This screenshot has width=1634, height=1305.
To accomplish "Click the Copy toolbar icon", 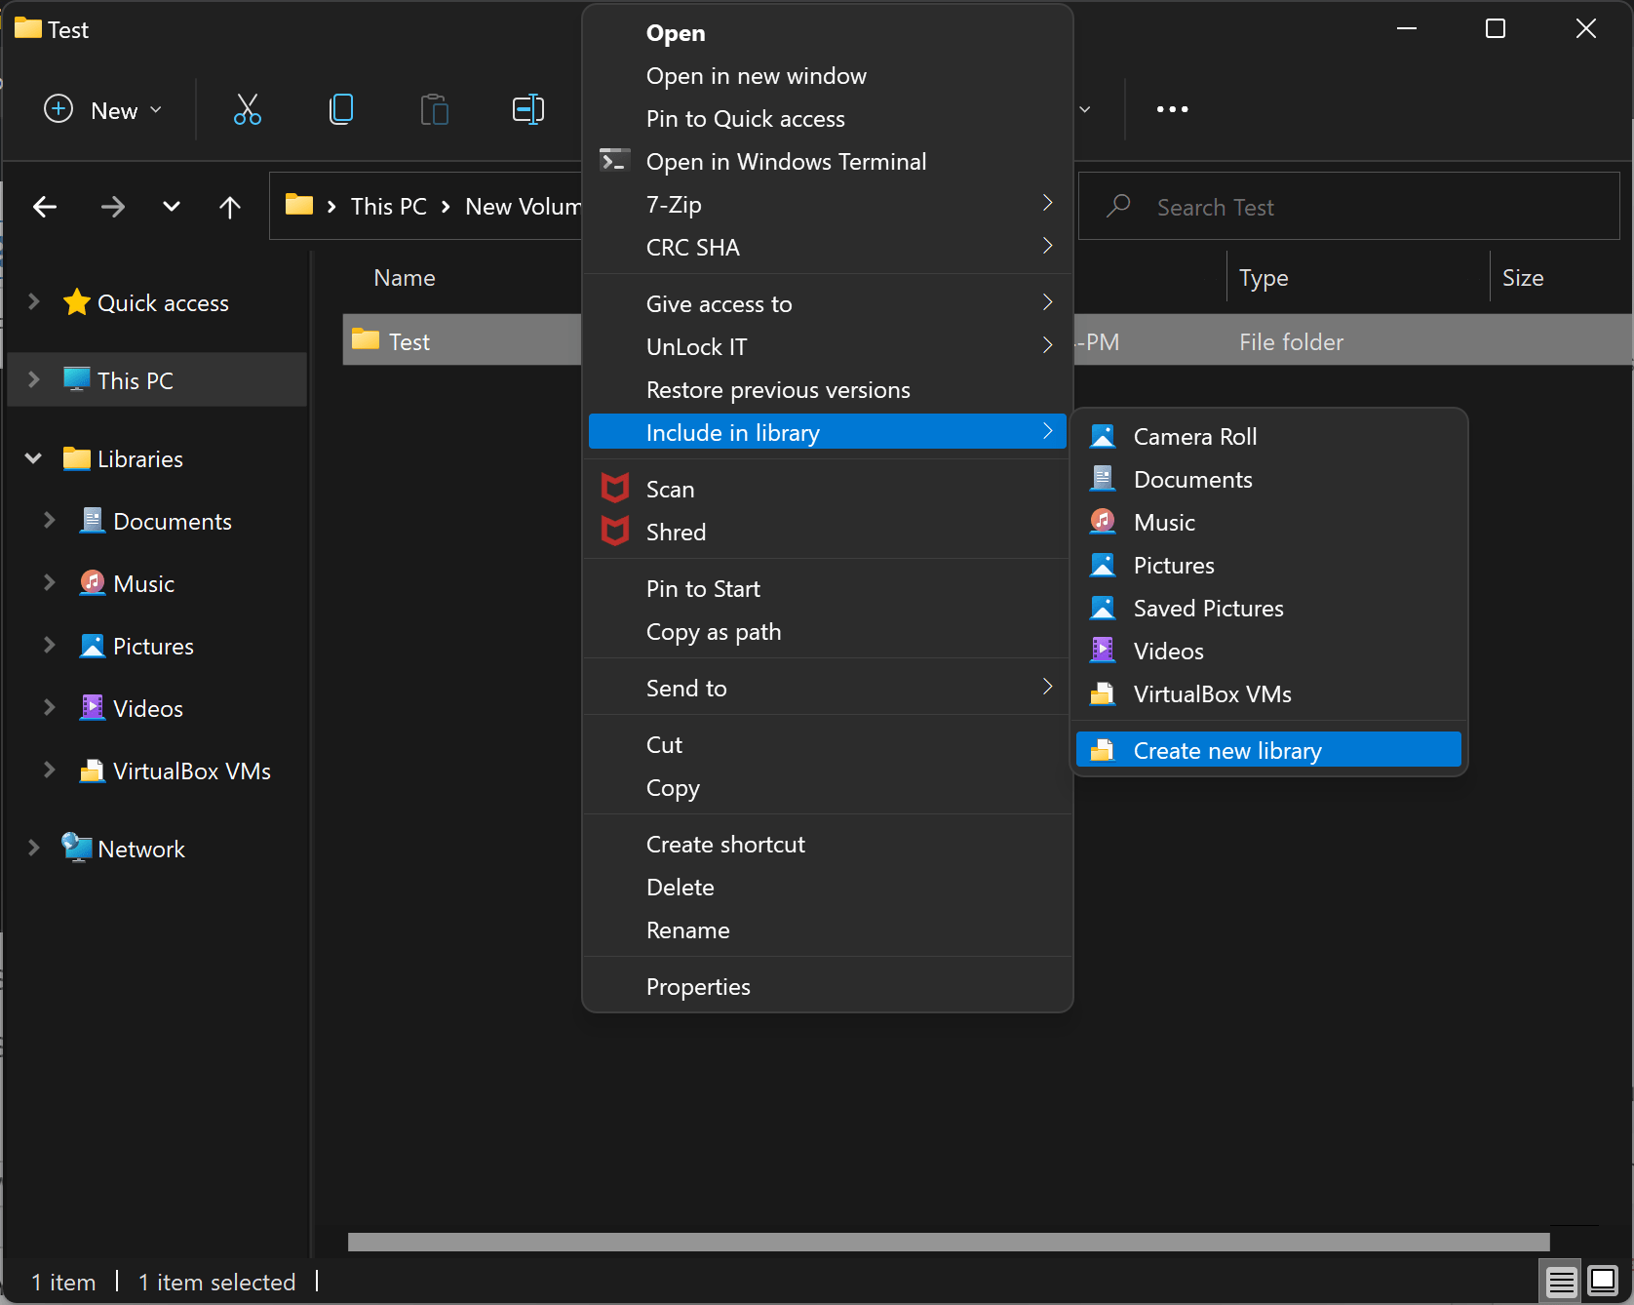I will coord(341,109).
